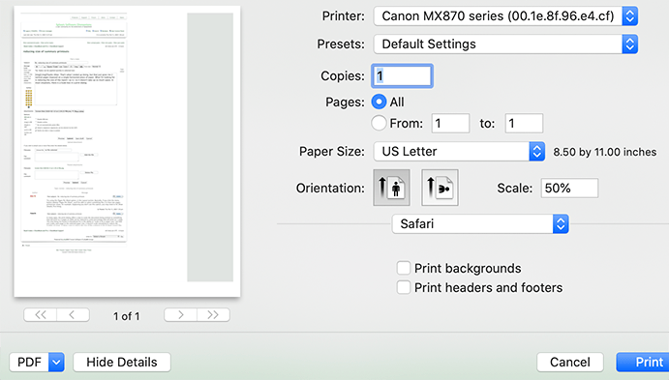Click the Scale percentage field
This screenshot has width=669, height=380.
click(x=569, y=188)
